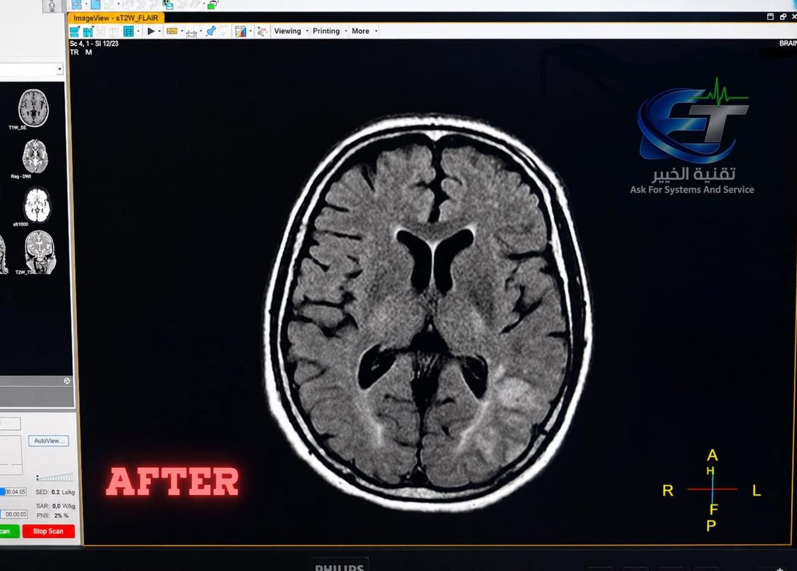The image size is (797, 571).
Task: Click the blue pushpin icon
Action: pos(211,31)
